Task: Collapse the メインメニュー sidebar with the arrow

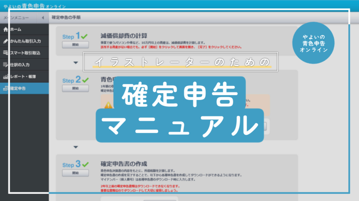Action: click(42, 18)
